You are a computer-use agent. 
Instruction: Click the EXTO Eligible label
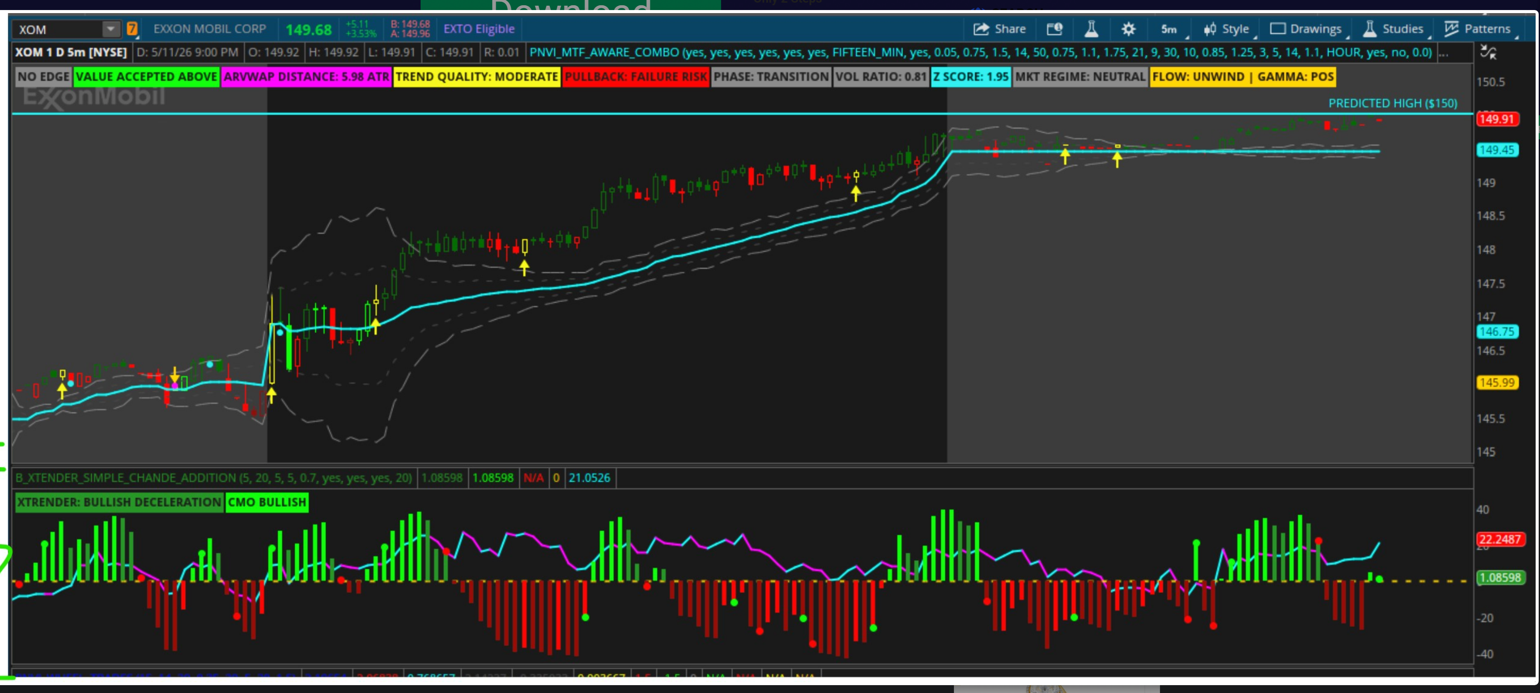point(479,29)
